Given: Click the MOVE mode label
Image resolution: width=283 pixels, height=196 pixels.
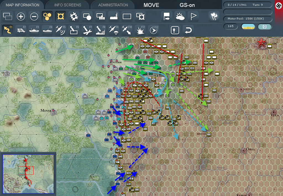Looking at the screenshot, I should [x=151, y=5].
